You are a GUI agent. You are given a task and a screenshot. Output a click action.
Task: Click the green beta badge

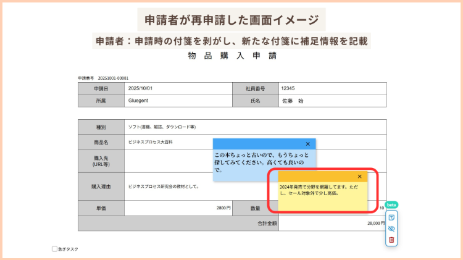[391, 204]
